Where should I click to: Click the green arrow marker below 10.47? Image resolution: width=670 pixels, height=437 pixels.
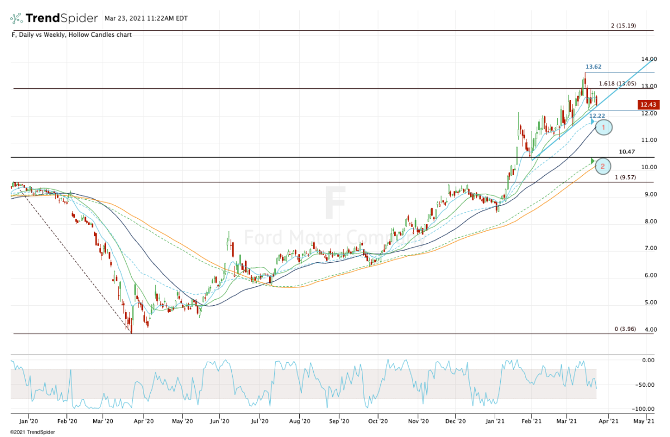coord(593,161)
